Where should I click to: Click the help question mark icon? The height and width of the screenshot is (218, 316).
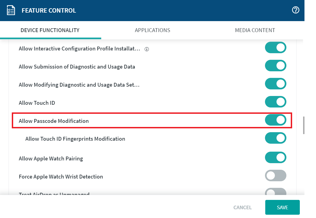[295, 10]
